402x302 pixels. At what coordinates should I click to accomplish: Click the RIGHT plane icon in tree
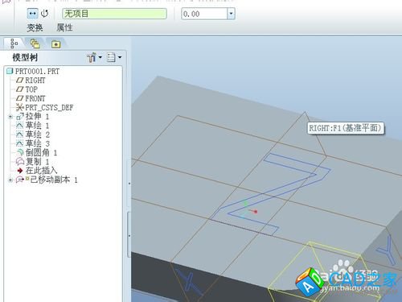point(20,81)
